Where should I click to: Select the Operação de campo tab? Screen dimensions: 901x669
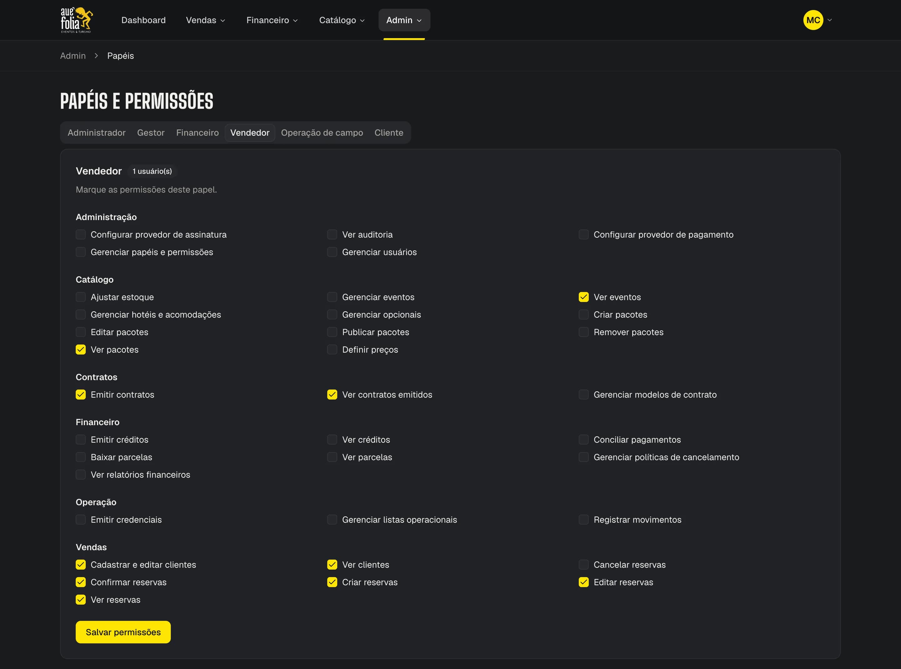[x=322, y=133]
